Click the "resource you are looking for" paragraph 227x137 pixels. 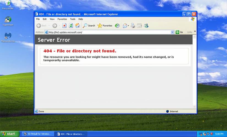click(109, 58)
